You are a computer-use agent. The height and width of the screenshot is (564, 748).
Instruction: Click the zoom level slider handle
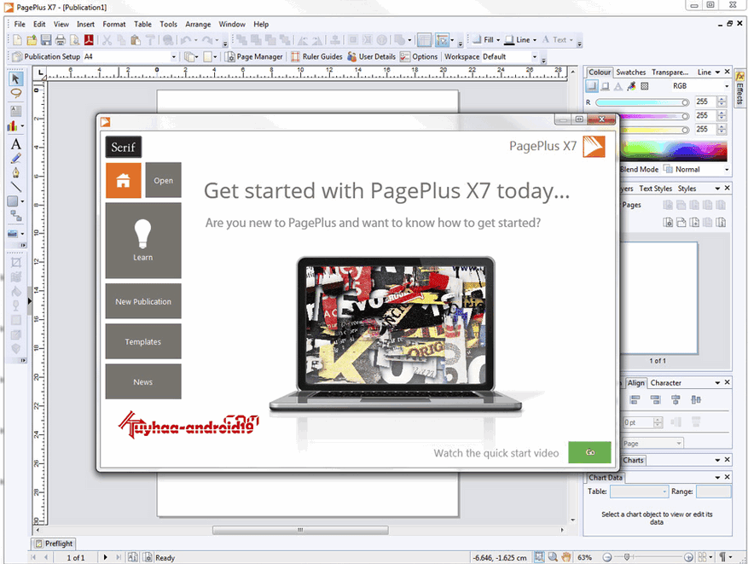click(627, 557)
